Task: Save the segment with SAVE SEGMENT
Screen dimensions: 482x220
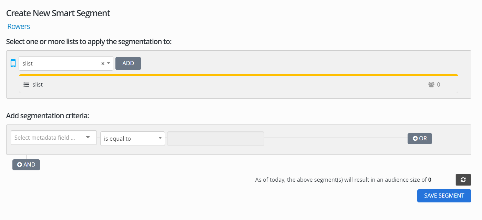Action: pos(444,196)
